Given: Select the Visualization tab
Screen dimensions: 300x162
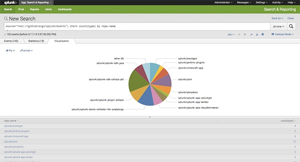Looking at the screenshot, I should (61, 41).
